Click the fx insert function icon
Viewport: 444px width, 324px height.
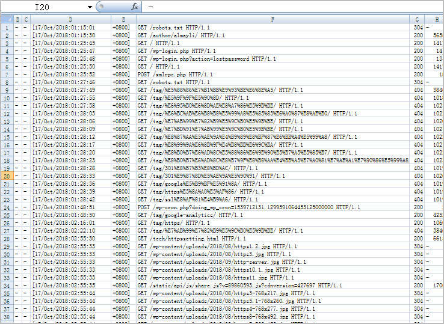tap(134, 7)
